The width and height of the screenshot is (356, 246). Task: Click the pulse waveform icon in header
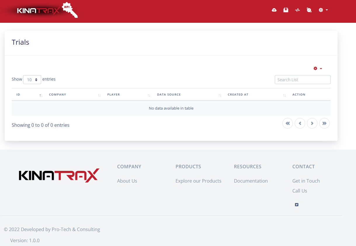pos(297,10)
